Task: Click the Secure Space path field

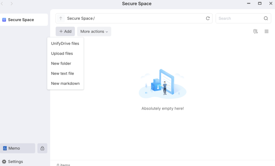Action: pos(134,19)
